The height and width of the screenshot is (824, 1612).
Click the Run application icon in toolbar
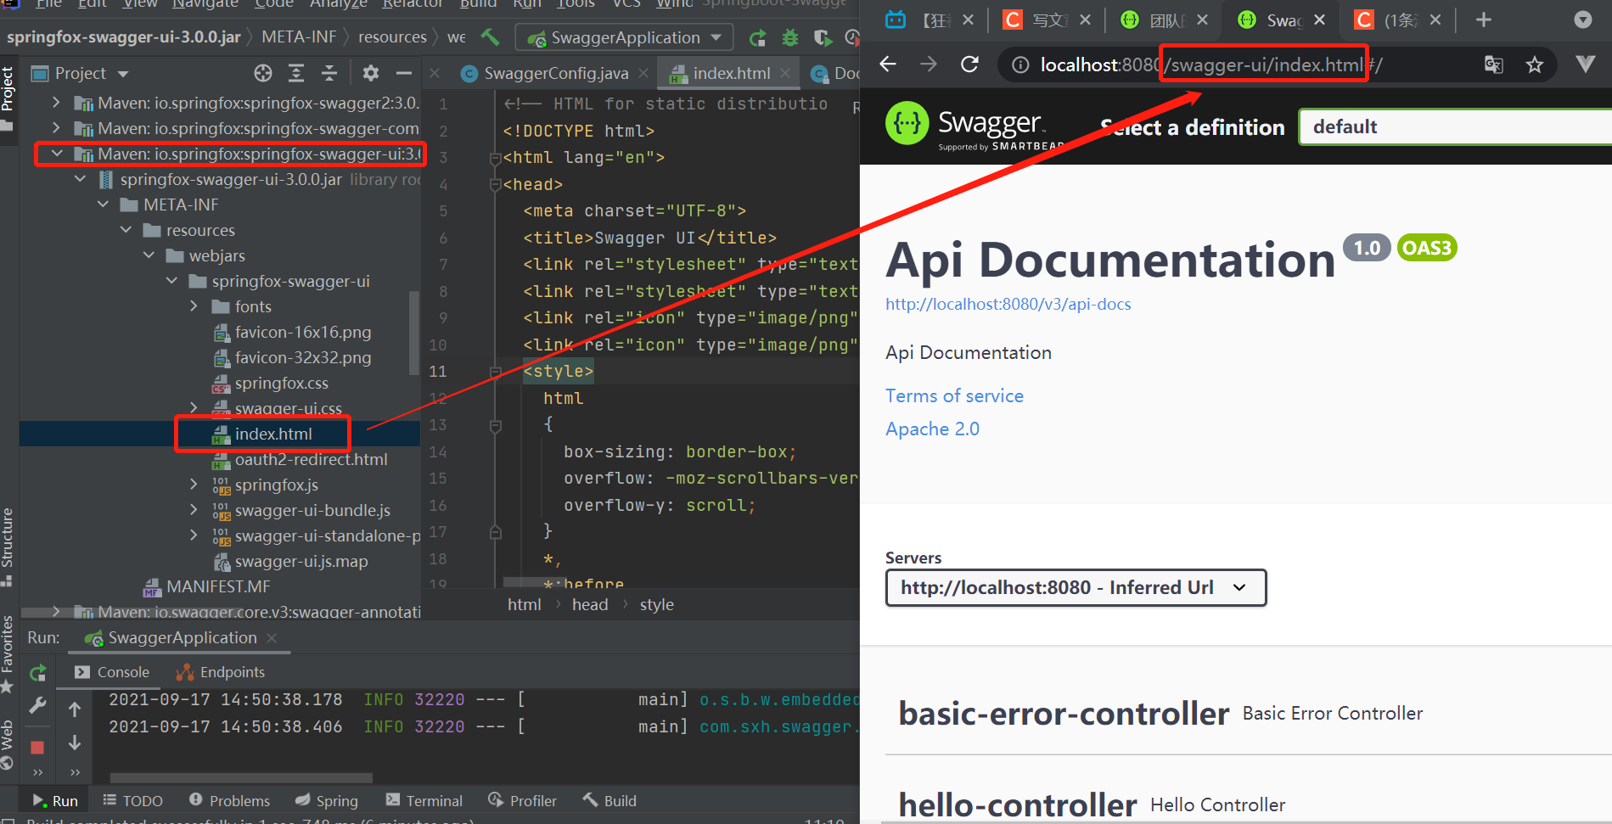758,37
